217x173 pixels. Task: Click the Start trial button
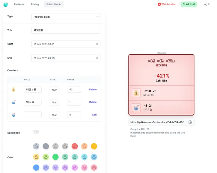189,4
